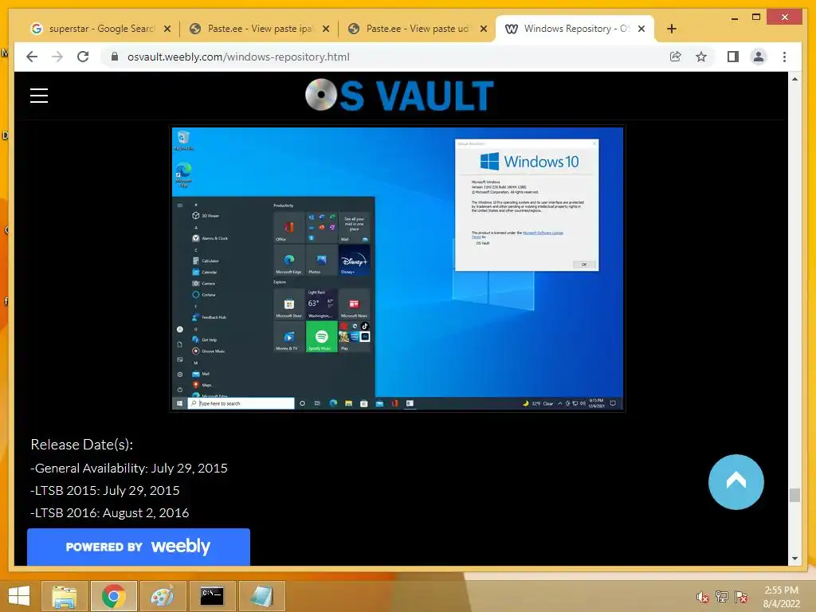The width and height of the screenshot is (816, 612).
Task: Click the muted volume tray icon
Action: (x=703, y=598)
